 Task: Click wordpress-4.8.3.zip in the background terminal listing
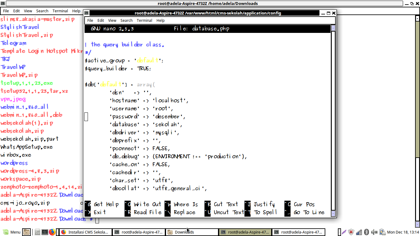[30, 171]
